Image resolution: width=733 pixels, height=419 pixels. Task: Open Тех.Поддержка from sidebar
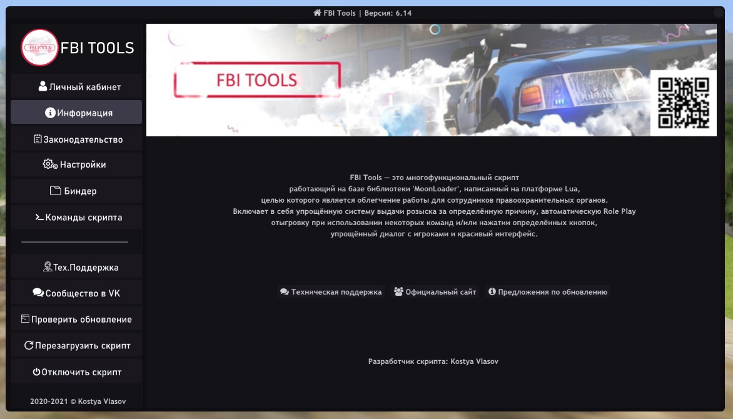76,267
